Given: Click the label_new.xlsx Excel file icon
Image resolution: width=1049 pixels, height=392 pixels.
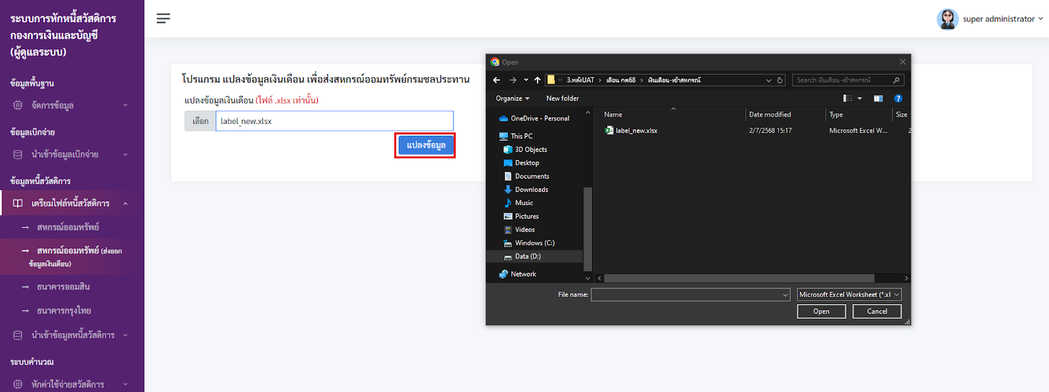Looking at the screenshot, I should point(609,130).
